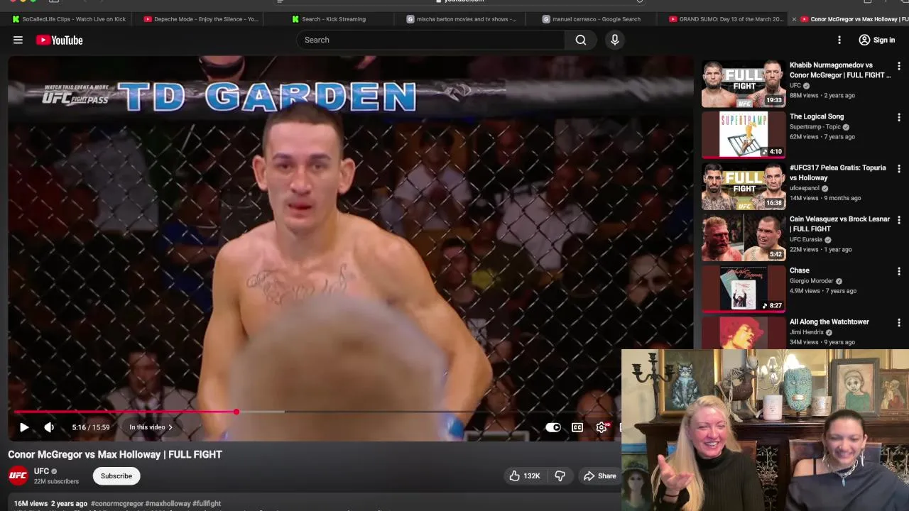
Task: Open The Logical Song thumbnail
Action: point(744,135)
